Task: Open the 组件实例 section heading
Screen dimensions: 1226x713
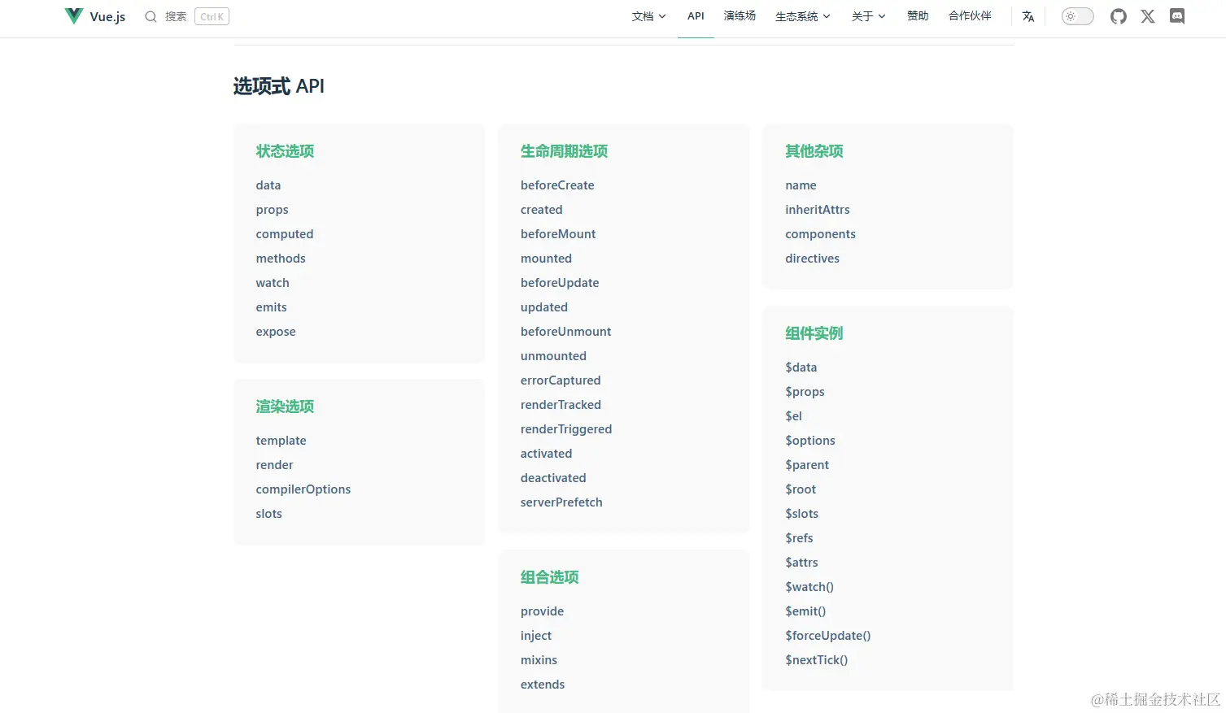Action: (x=814, y=333)
